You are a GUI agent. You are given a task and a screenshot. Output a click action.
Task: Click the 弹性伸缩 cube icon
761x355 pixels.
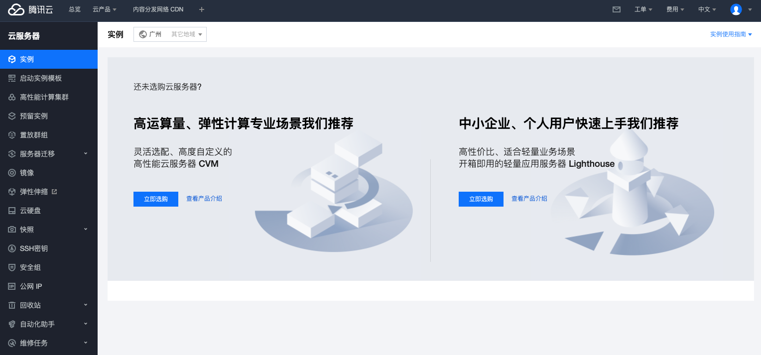[12, 192]
